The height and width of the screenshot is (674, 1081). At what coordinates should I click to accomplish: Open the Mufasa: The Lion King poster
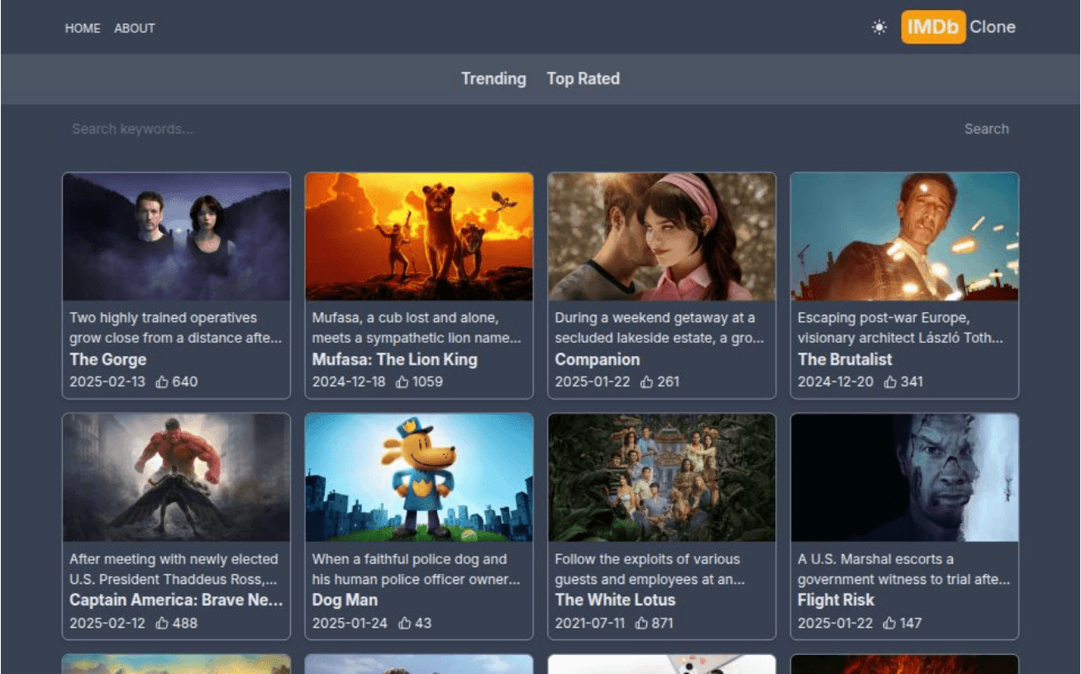[x=419, y=236]
